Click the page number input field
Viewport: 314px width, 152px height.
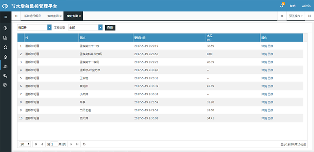[54, 144]
